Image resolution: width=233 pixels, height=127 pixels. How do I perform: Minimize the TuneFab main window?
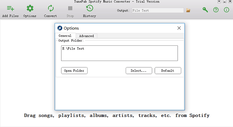click(x=225, y=1)
